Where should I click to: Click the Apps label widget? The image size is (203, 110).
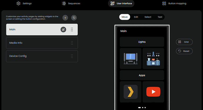[x=142, y=75]
